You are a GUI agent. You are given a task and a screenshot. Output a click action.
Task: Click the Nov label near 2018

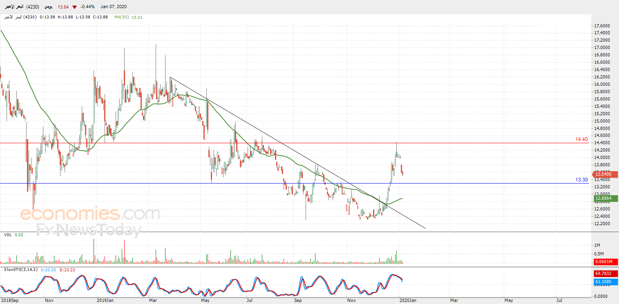pyautogui.click(x=49, y=300)
